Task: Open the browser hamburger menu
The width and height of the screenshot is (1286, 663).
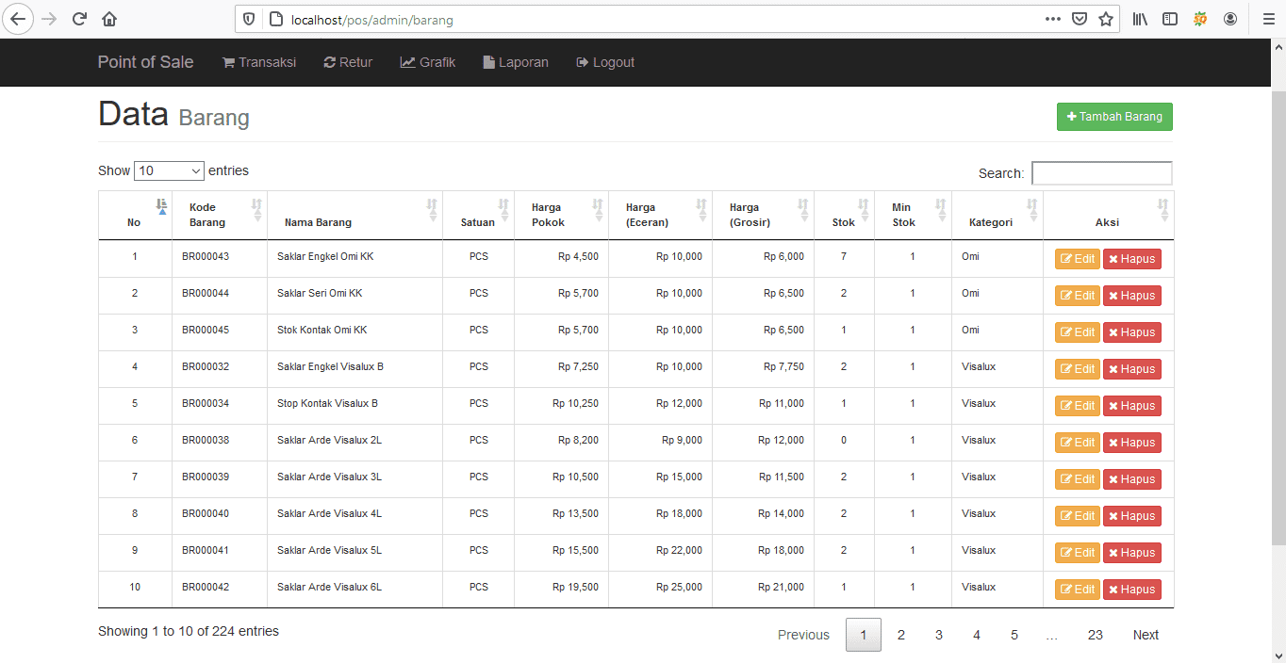Action: 1268,19
